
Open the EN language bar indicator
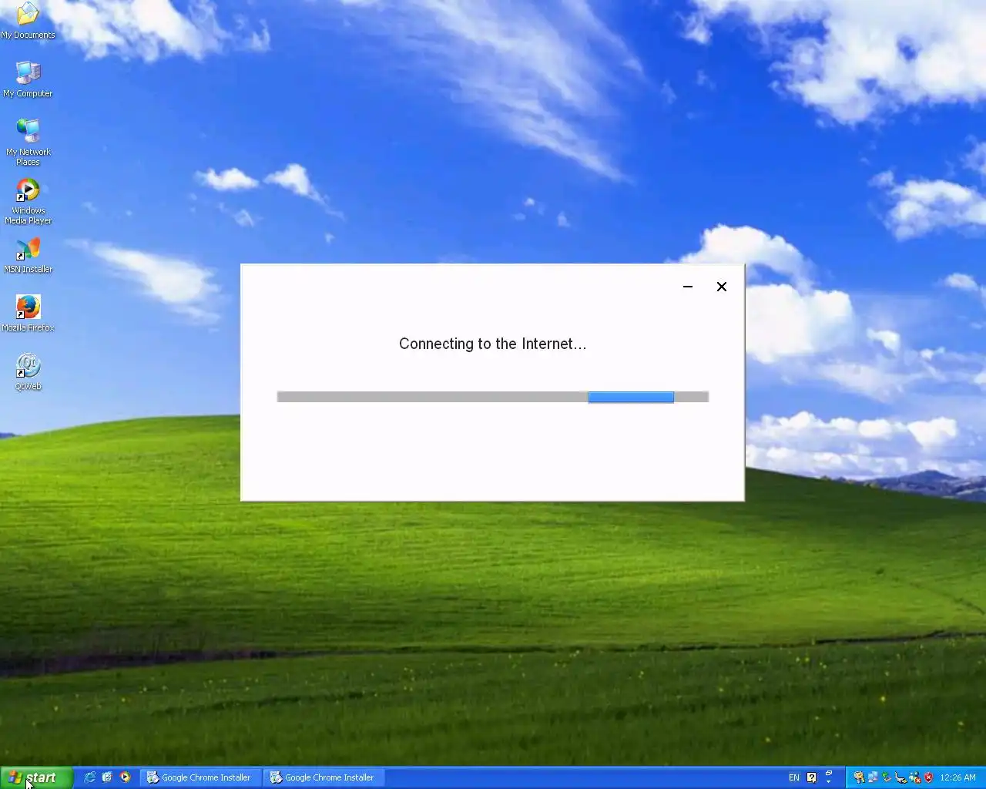(794, 777)
